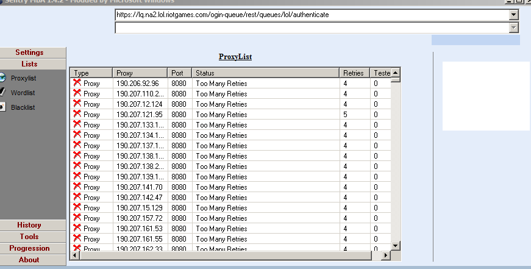
Task: Select proxy address 190.207.121.95
Action: click(x=139, y=115)
